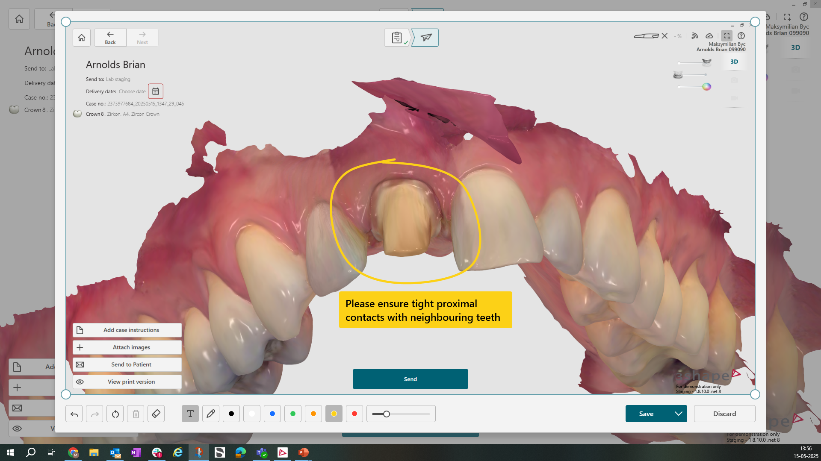This screenshot has width=821, height=461.
Task: Open Microsoft Teams from the taskbar
Action: click(x=262, y=452)
